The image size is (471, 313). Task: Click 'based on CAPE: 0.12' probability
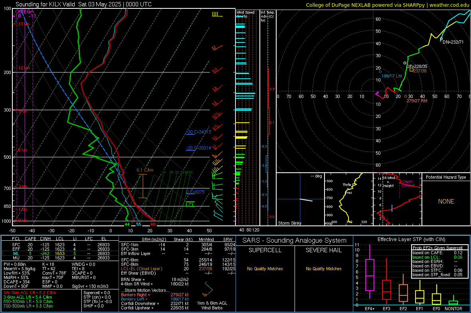[437, 253]
